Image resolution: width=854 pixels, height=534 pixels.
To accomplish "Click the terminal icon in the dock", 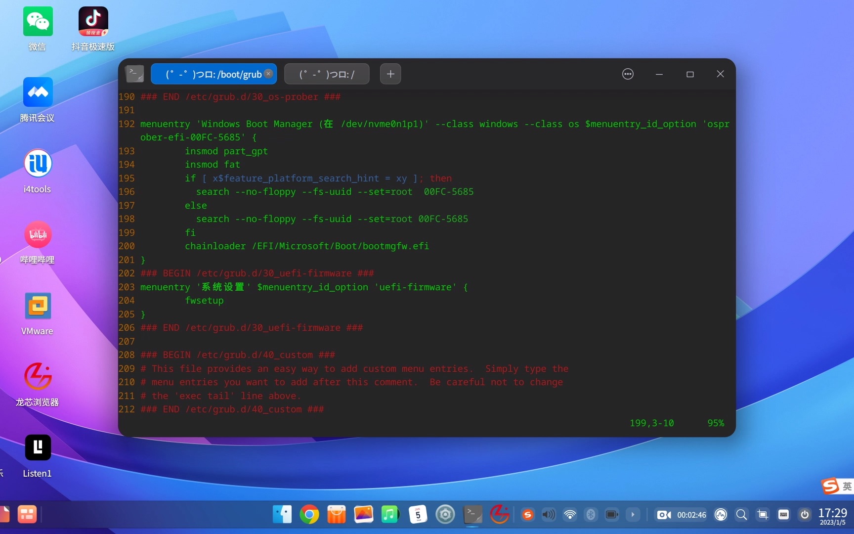I will [472, 515].
